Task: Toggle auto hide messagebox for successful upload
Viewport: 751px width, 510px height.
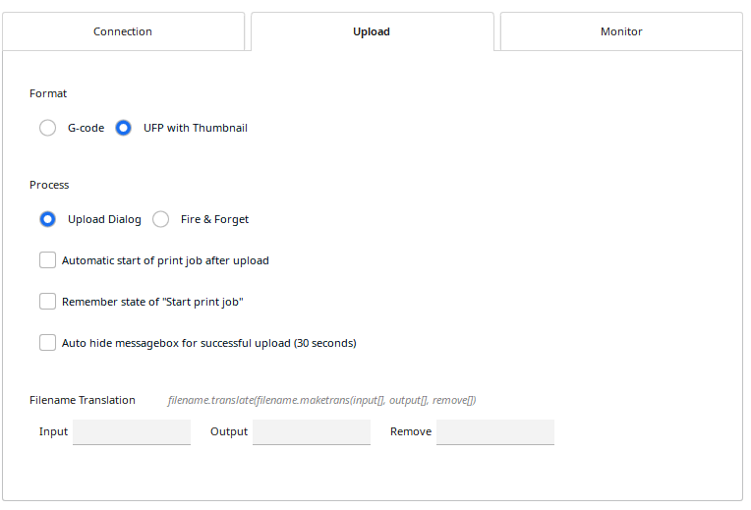Action: coord(48,343)
